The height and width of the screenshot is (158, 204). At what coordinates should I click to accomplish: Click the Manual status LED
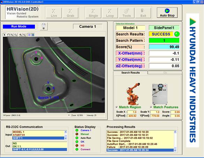pos(77,134)
